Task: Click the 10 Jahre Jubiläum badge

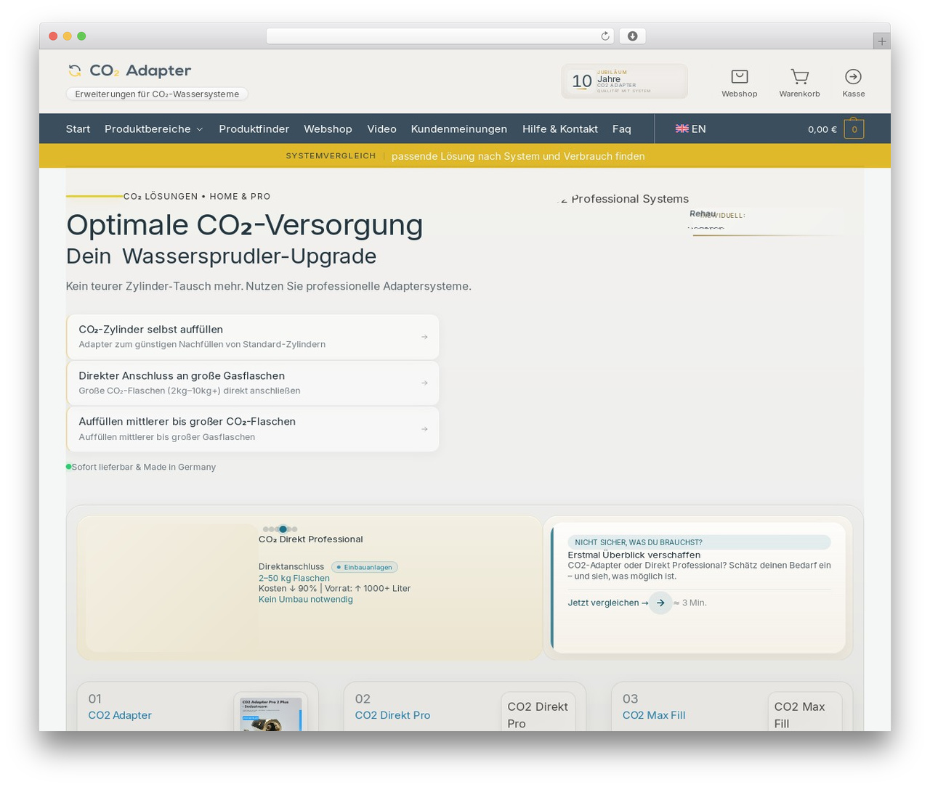Action: [625, 81]
